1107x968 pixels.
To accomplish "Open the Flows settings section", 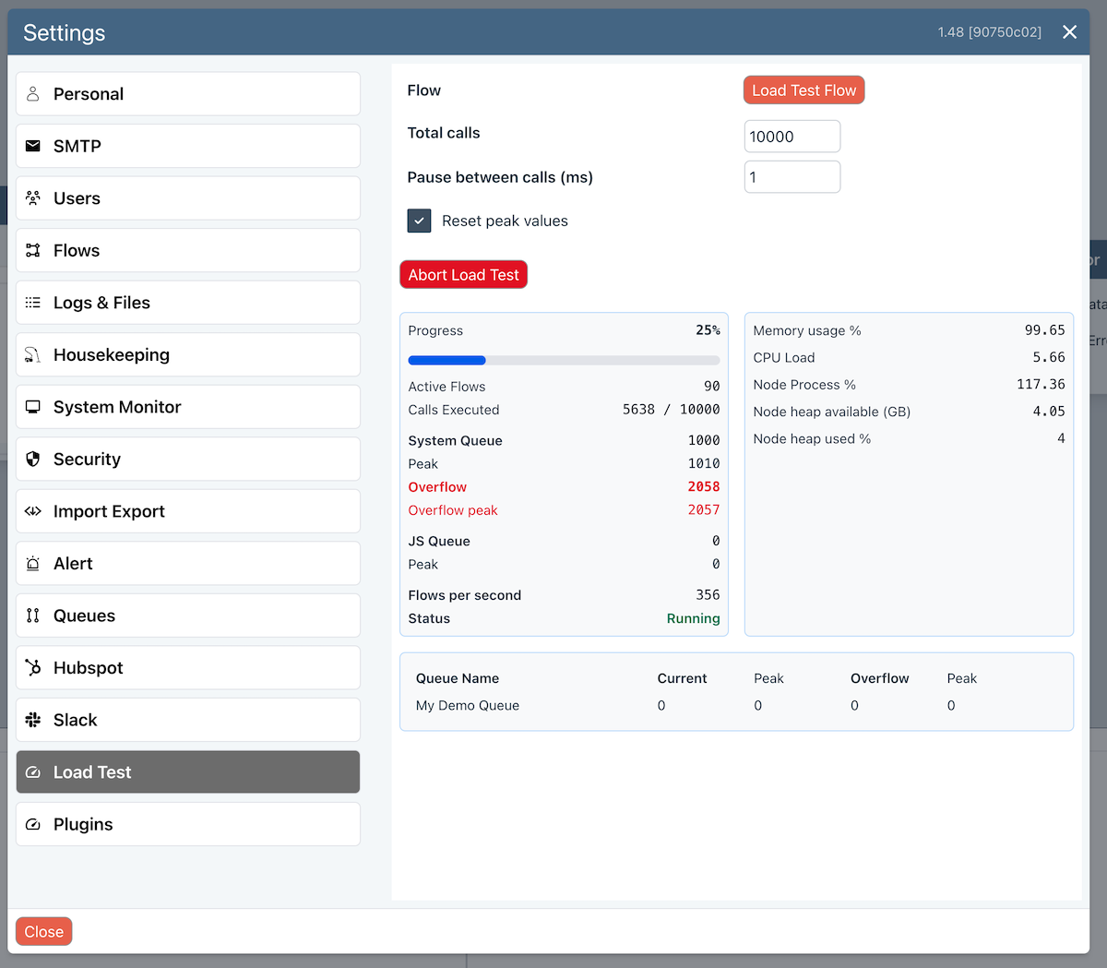I will point(188,251).
